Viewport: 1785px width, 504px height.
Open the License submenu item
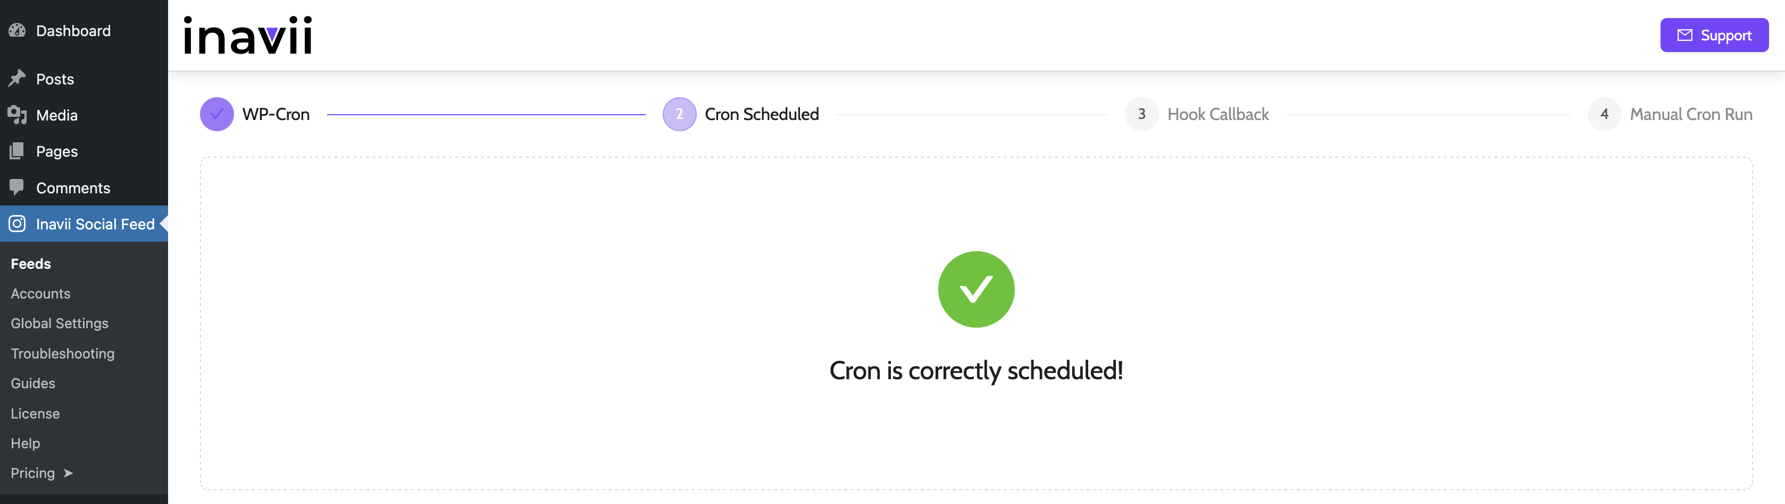tap(35, 413)
